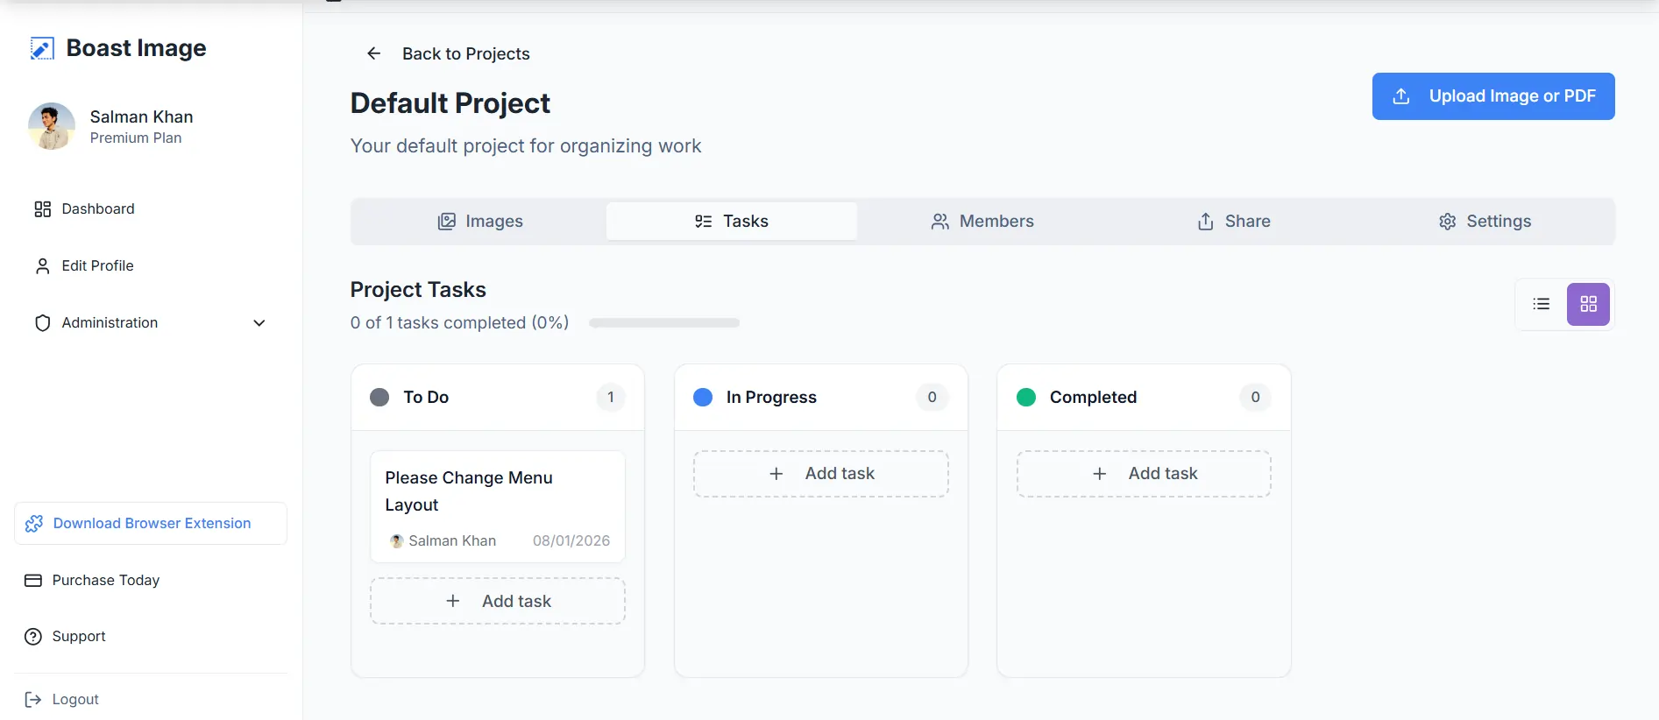Open Purchase Today in the sidebar
1659x720 pixels.
click(106, 580)
